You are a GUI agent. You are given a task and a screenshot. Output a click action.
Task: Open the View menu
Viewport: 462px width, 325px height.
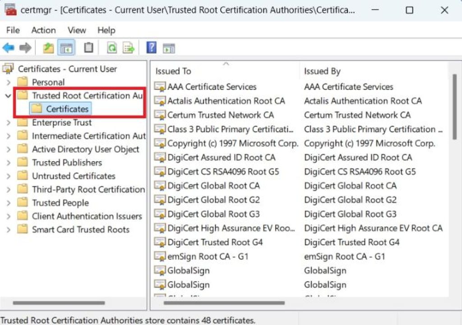click(77, 30)
